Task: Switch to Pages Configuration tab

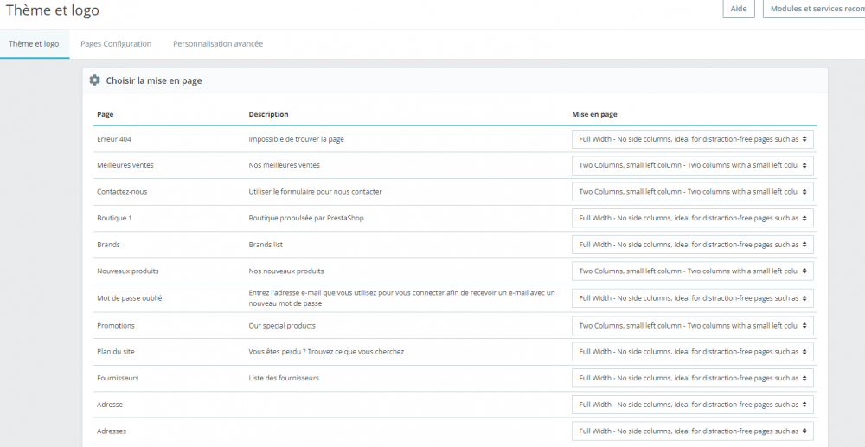Action: tap(116, 44)
